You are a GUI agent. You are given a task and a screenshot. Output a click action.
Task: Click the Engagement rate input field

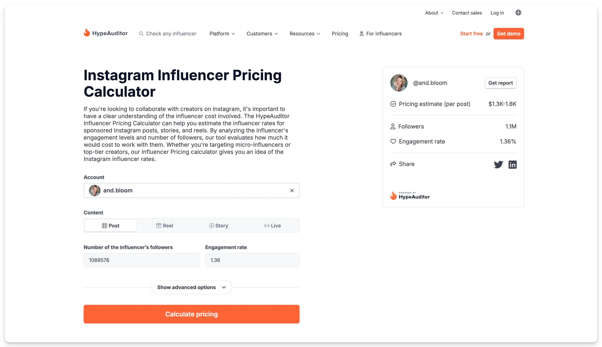tap(252, 260)
